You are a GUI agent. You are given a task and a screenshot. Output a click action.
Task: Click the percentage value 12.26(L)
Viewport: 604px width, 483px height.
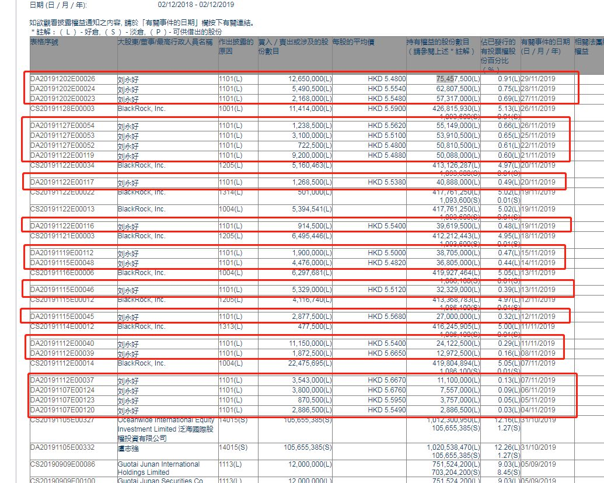coord(507,447)
